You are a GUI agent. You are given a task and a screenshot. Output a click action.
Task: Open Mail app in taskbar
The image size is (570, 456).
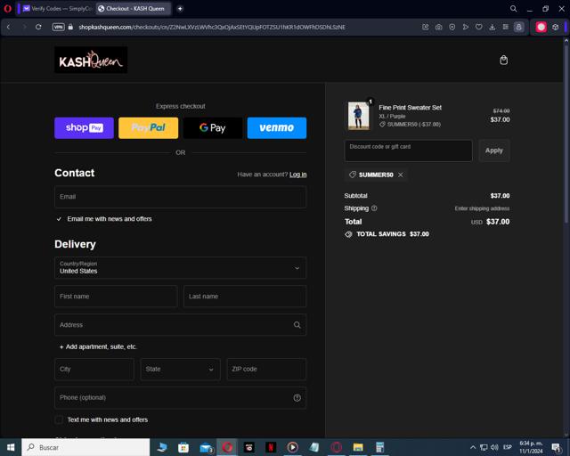click(x=206, y=447)
